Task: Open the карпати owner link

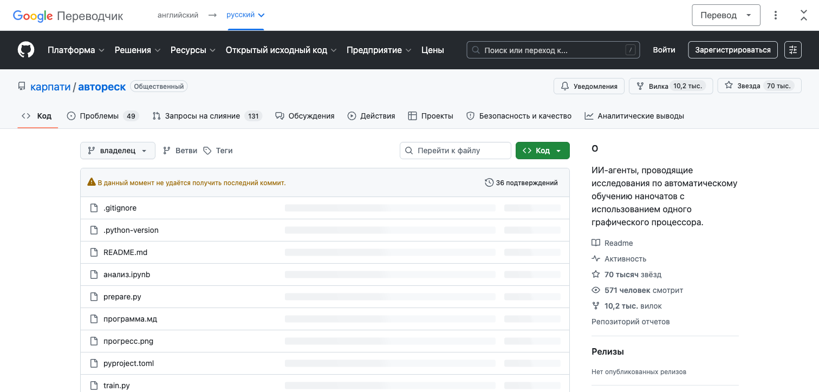Action: click(50, 87)
